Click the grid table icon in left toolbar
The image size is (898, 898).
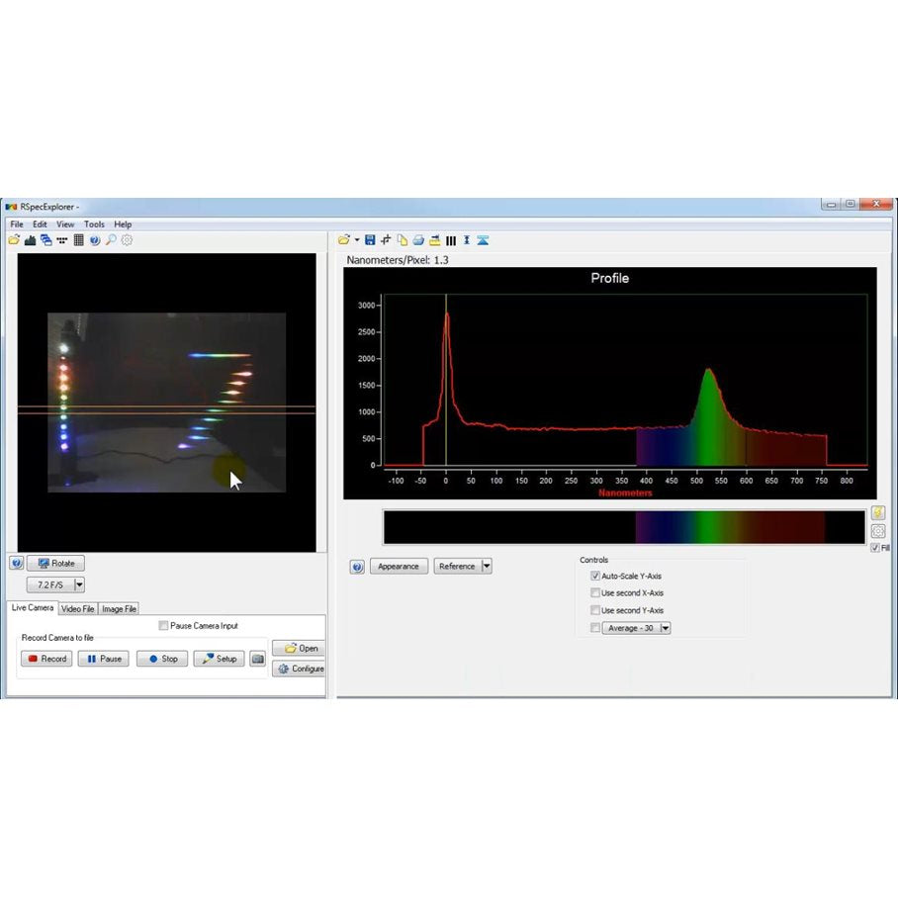[79, 240]
